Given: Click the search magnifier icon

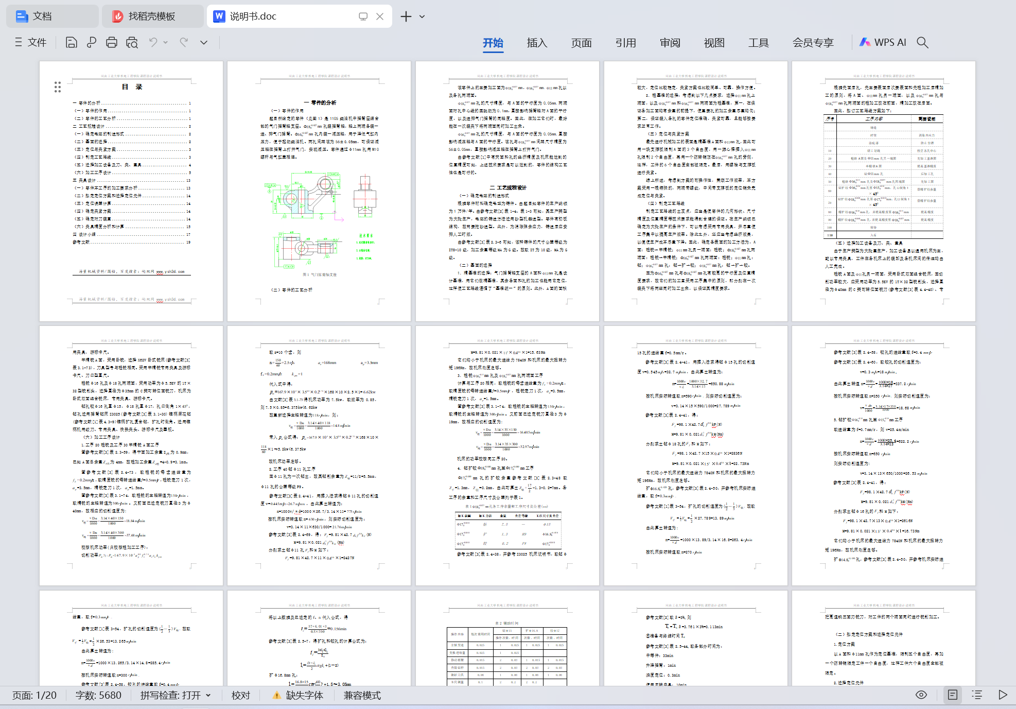Looking at the screenshot, I should point(923,42).
